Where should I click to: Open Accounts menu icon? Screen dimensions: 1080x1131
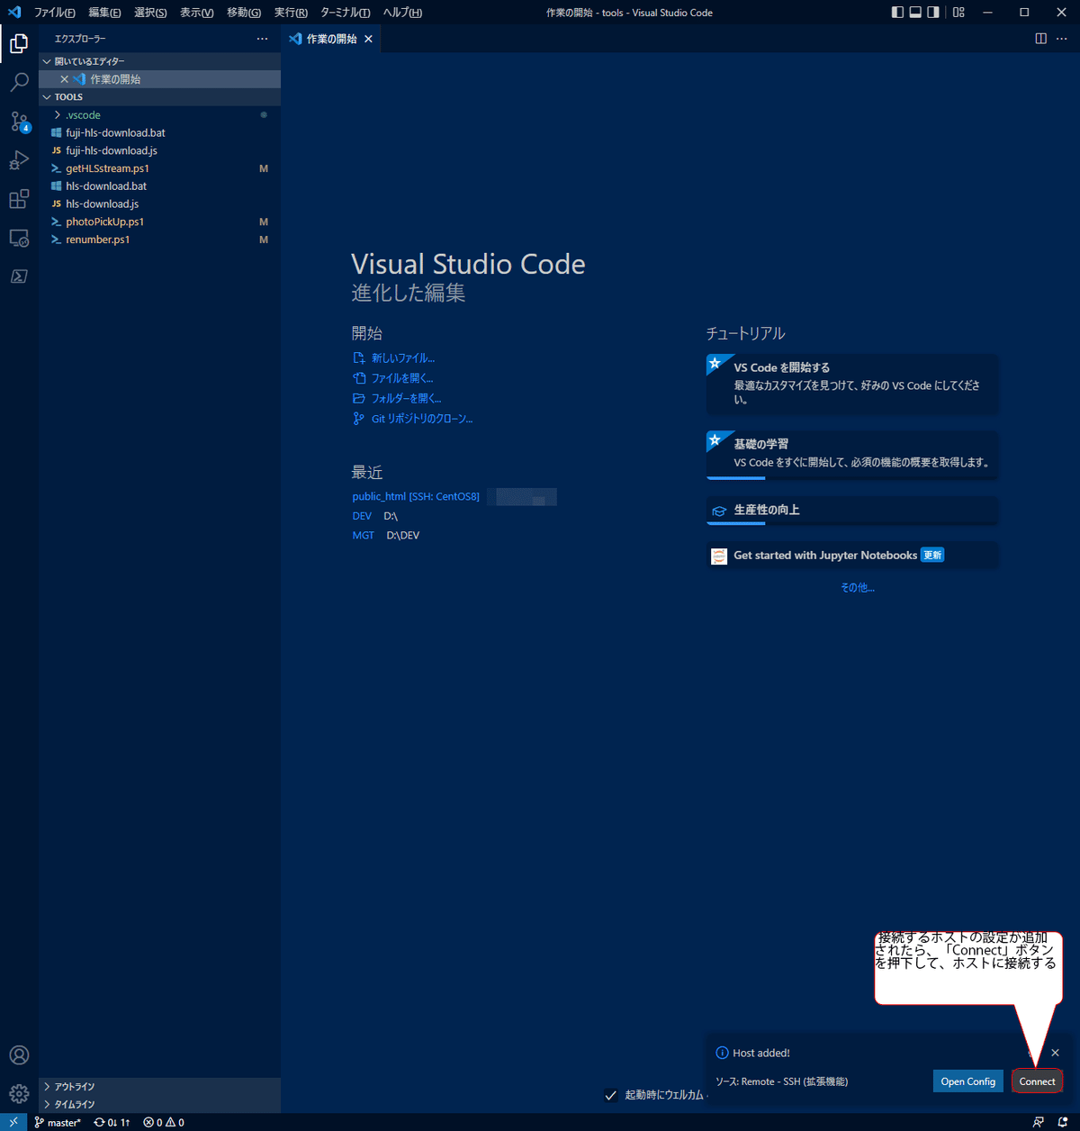click(19, 1055)
